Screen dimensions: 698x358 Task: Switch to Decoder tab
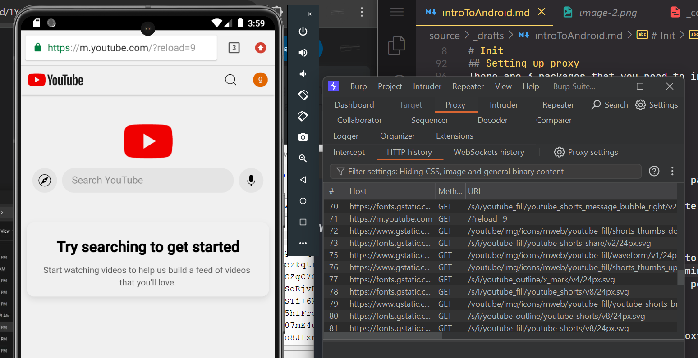[492, 120]
